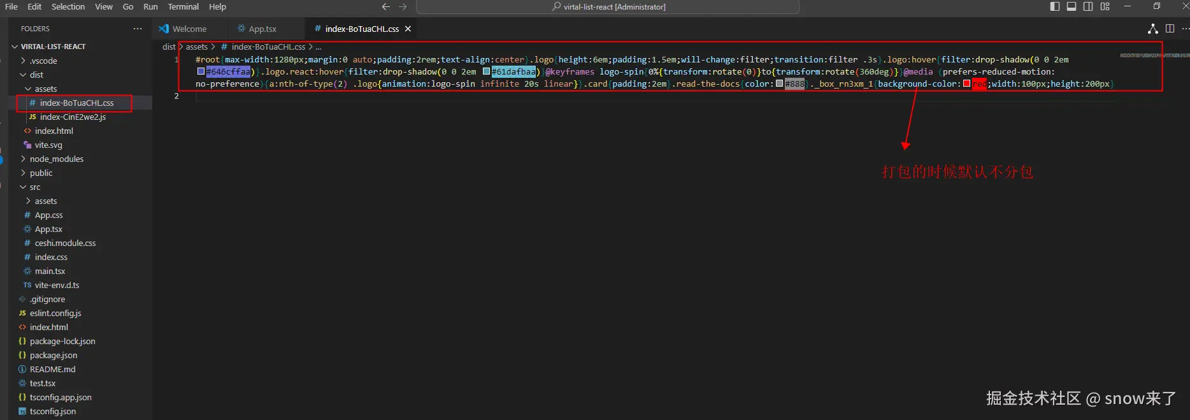The height and width of the screenshot is (420, 1190).
Task: Open the Go menu
Action: pos(128,6)
